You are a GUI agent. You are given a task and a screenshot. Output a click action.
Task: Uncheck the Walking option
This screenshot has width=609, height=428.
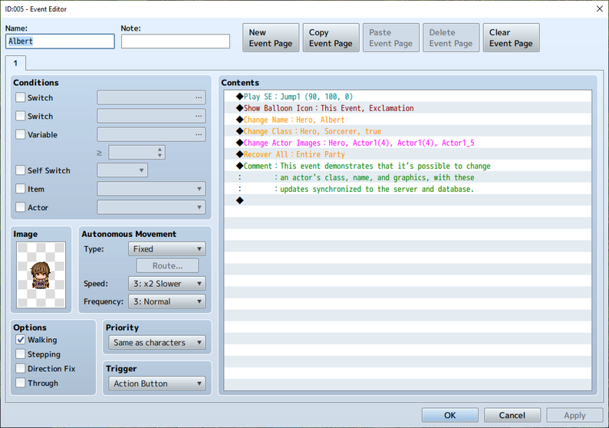(x=21, y=340)
